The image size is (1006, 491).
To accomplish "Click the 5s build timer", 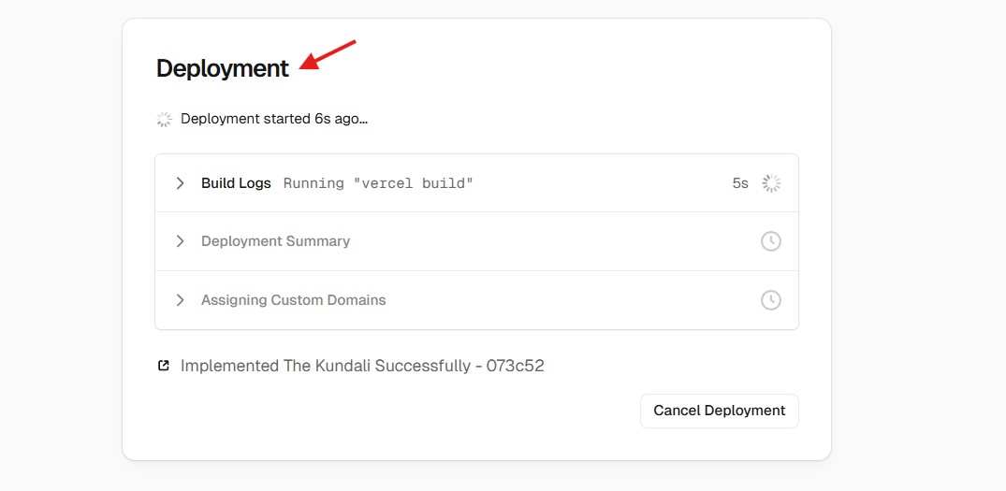I will point(740,183).
